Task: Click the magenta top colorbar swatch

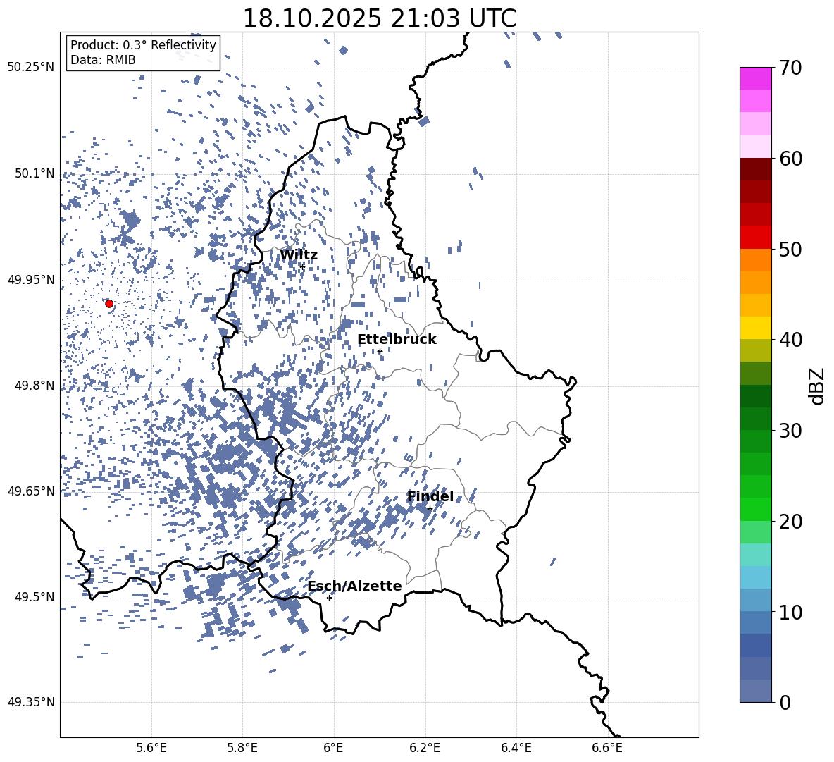Action: tap(755, 79)
